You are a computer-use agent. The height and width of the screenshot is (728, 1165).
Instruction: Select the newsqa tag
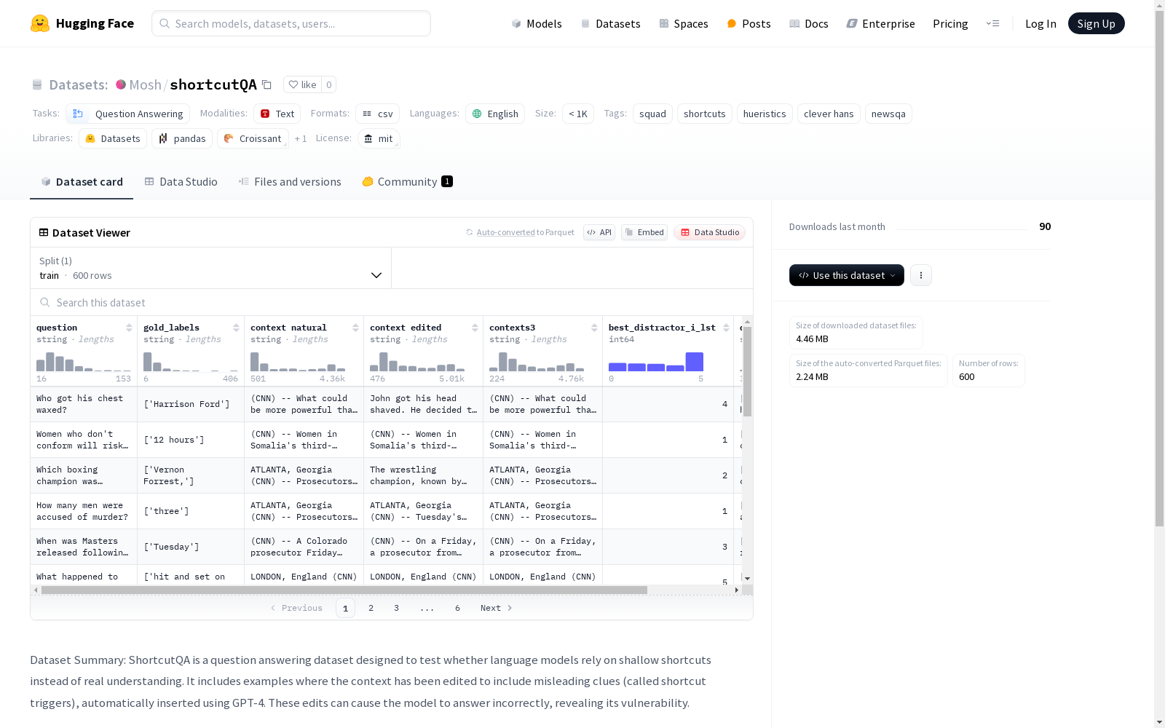(888, 114)
